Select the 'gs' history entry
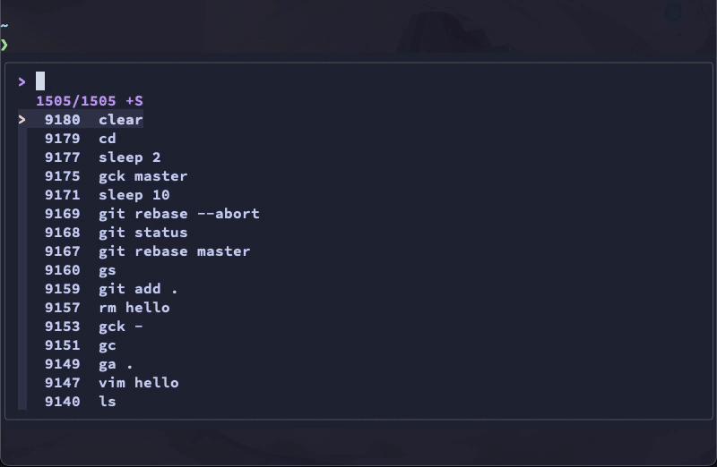717x467 pixels. [x=108, y=270]
